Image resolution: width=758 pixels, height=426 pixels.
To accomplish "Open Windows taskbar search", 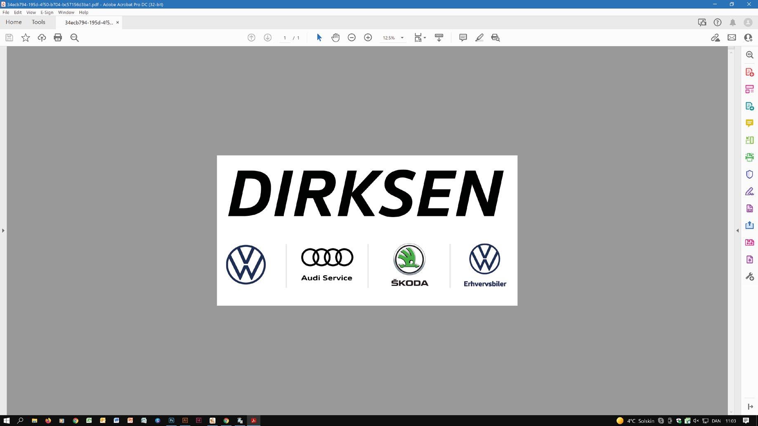I will pyautogui.click(x=20, y=421).
